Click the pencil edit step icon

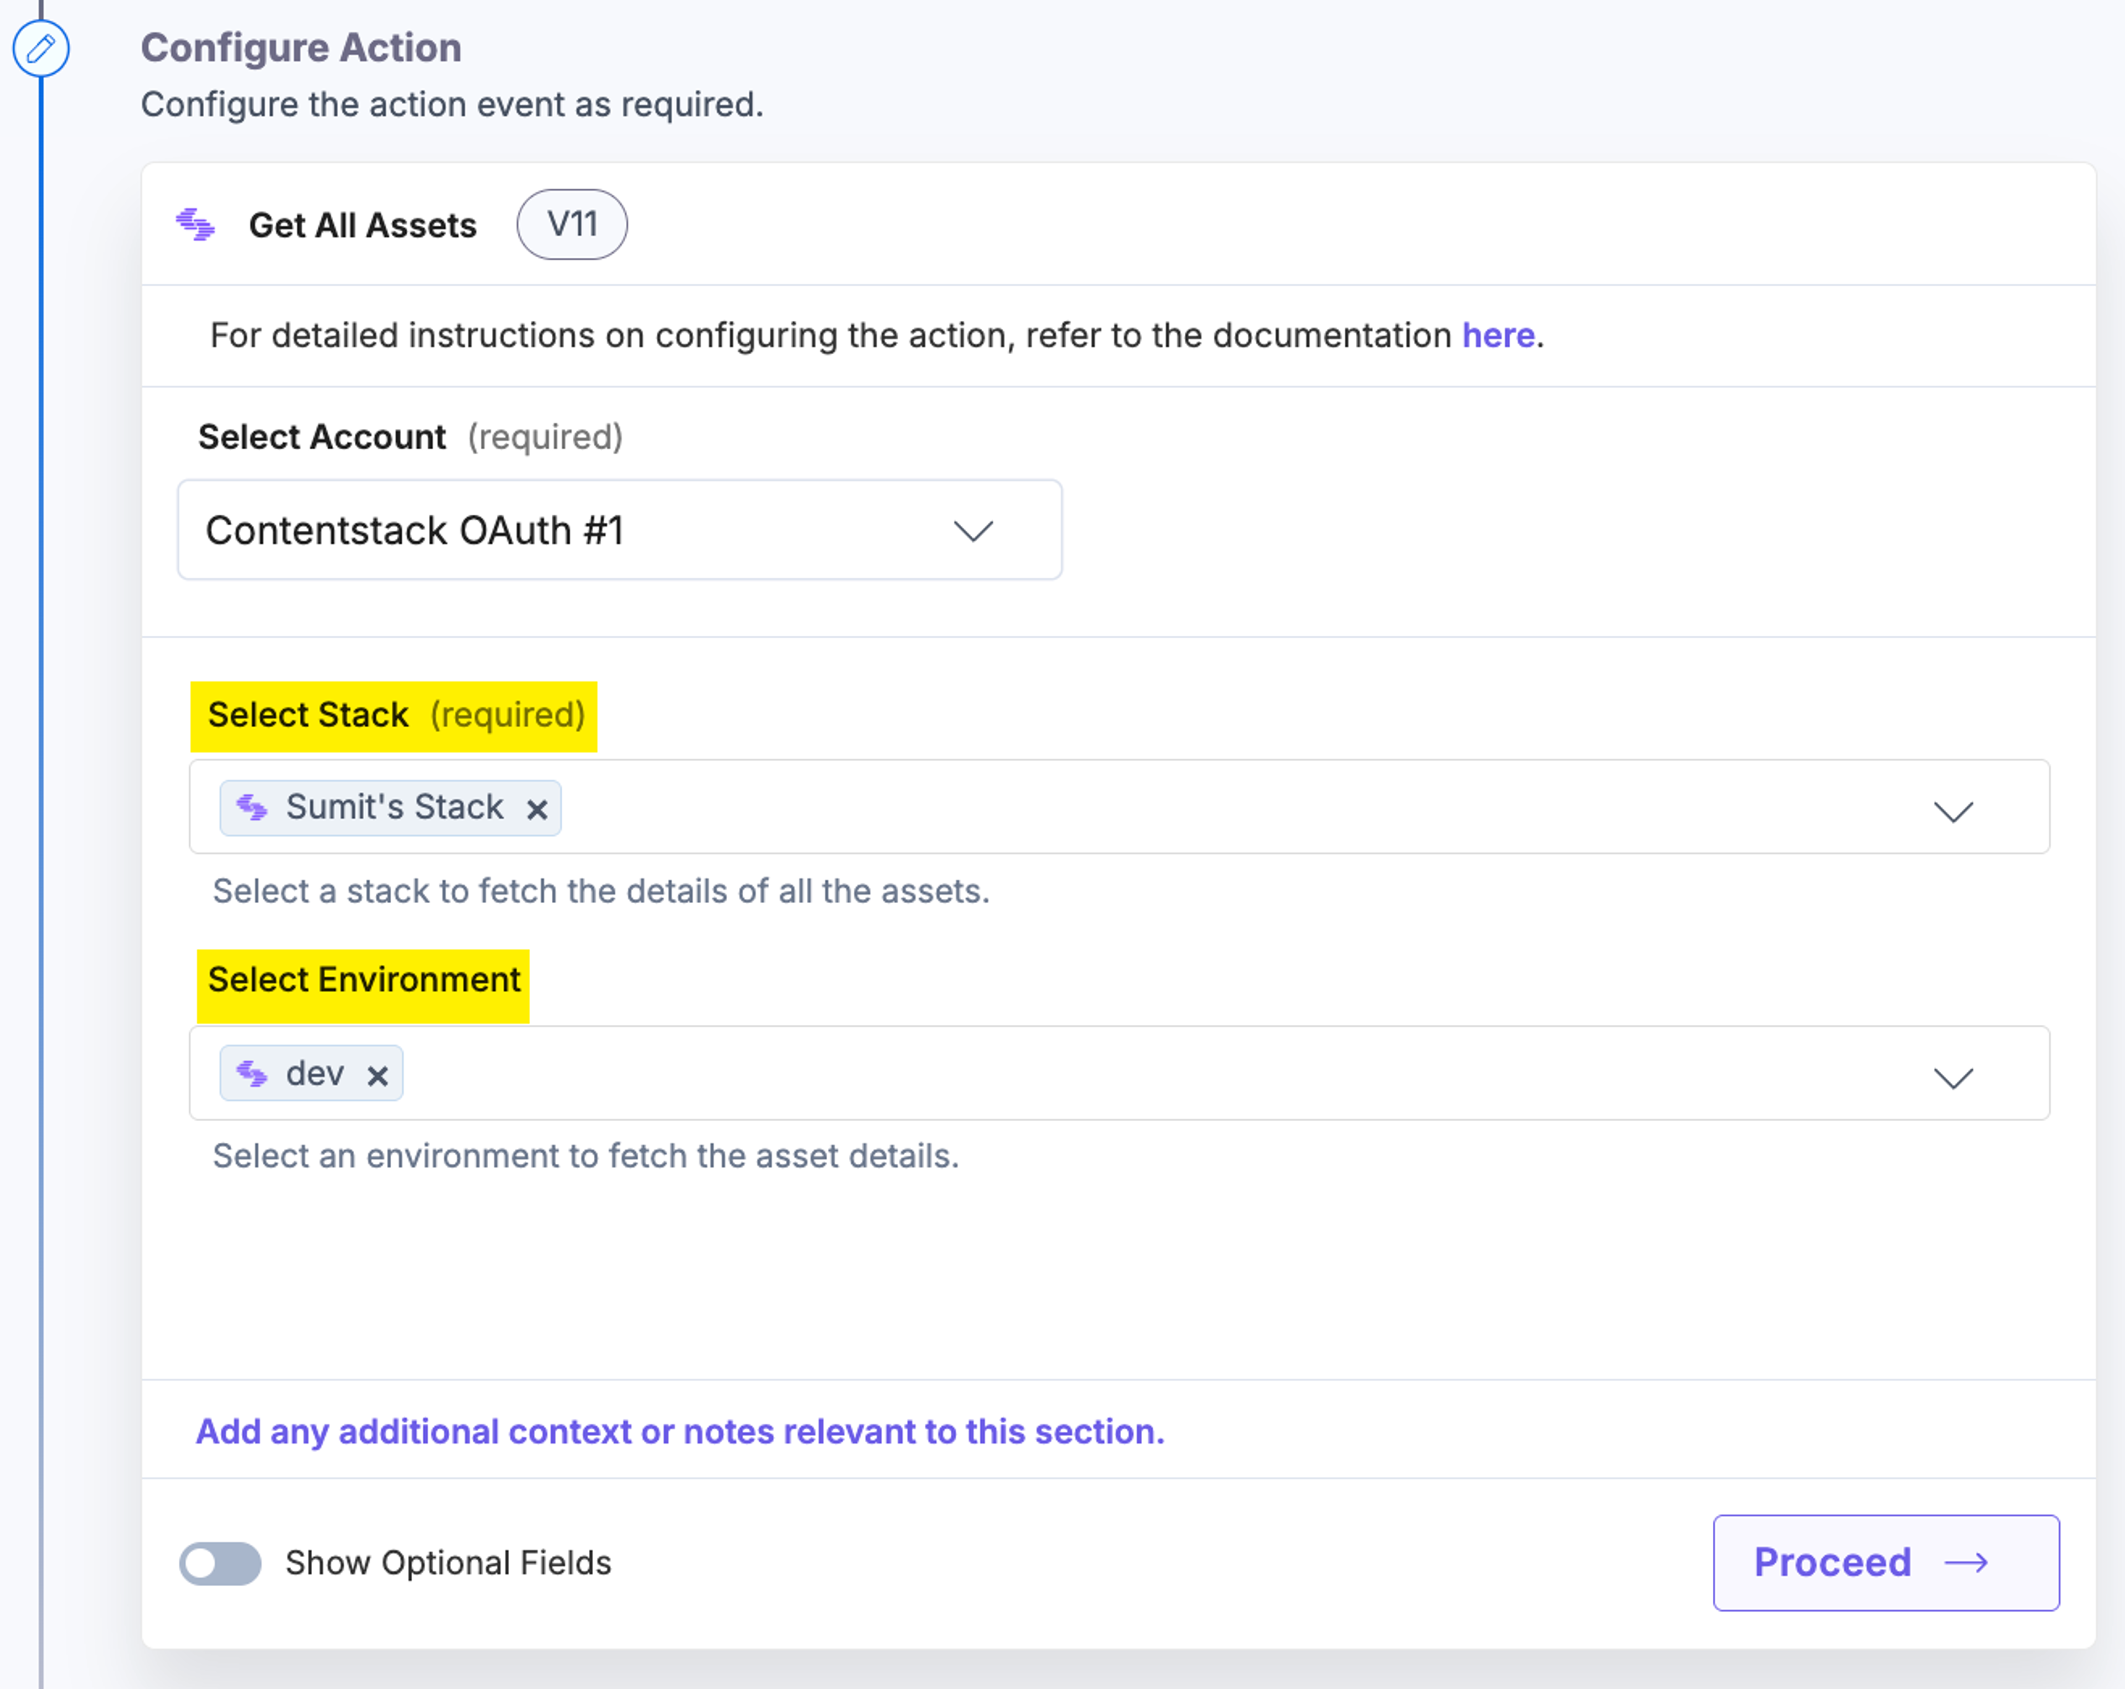pyautogui.click(x=40, y=48)
